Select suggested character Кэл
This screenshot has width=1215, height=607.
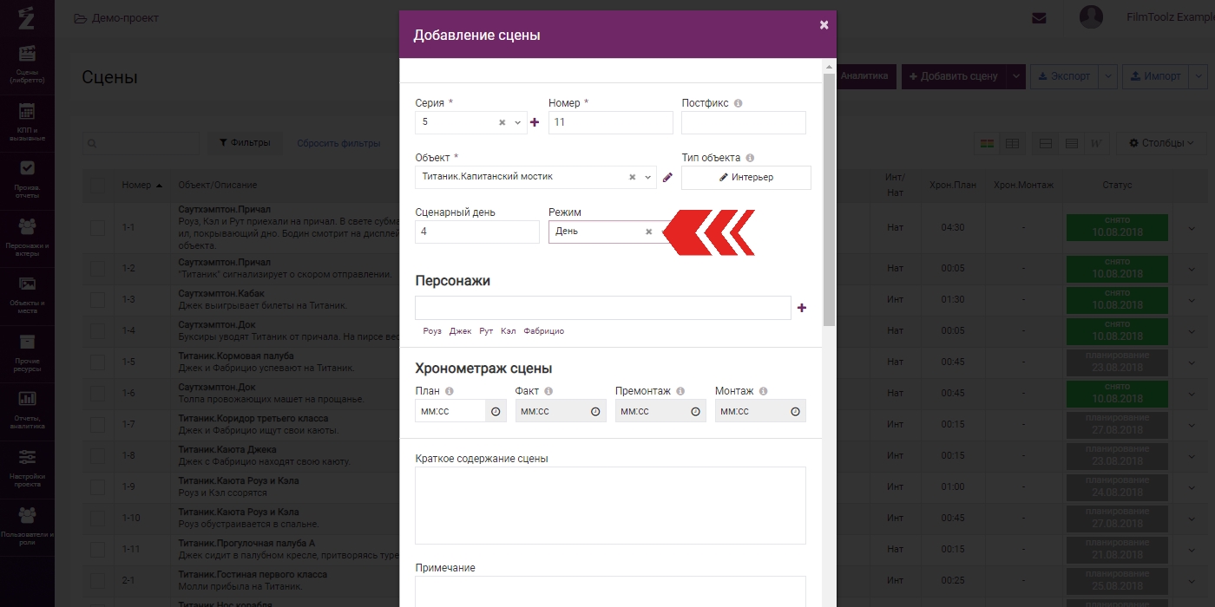tap(509, 331)
